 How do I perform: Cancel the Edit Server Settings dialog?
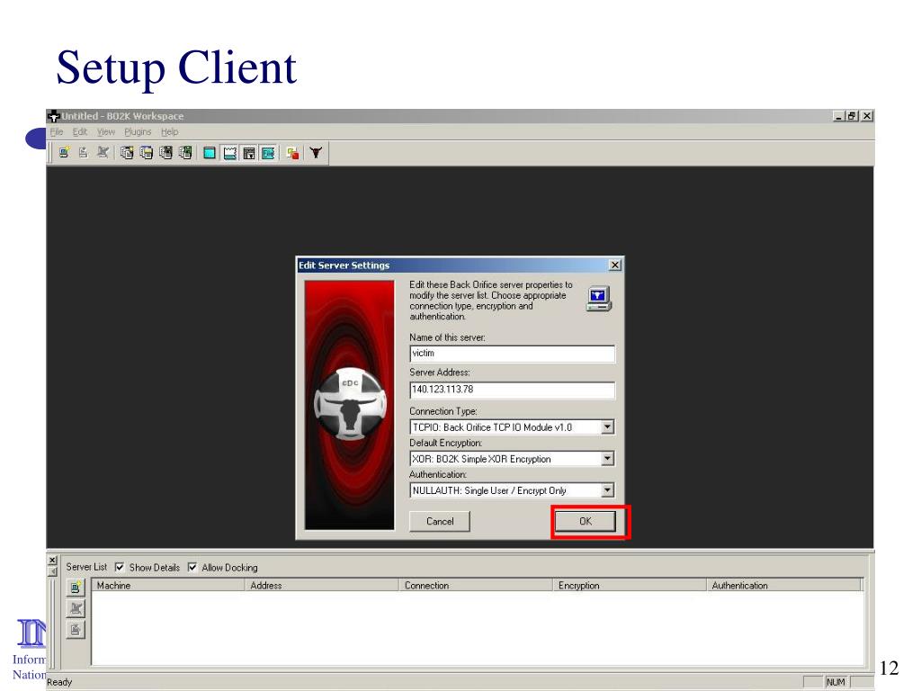coord(440,521)
